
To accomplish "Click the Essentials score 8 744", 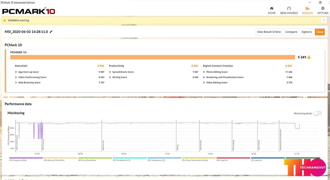I will pyautogui.click(x=100, y=66).
